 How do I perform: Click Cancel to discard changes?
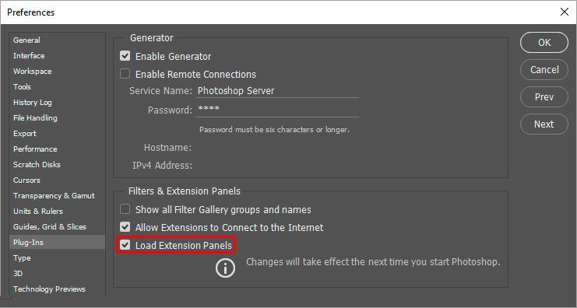544,70
